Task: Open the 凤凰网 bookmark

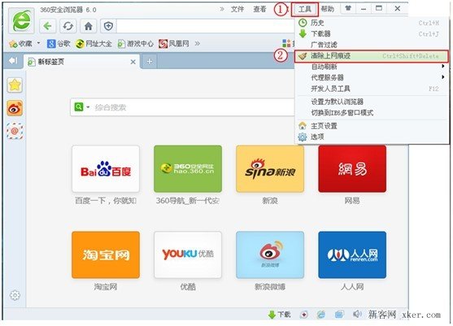Action: pyautogui.click(x=174, y=44)
